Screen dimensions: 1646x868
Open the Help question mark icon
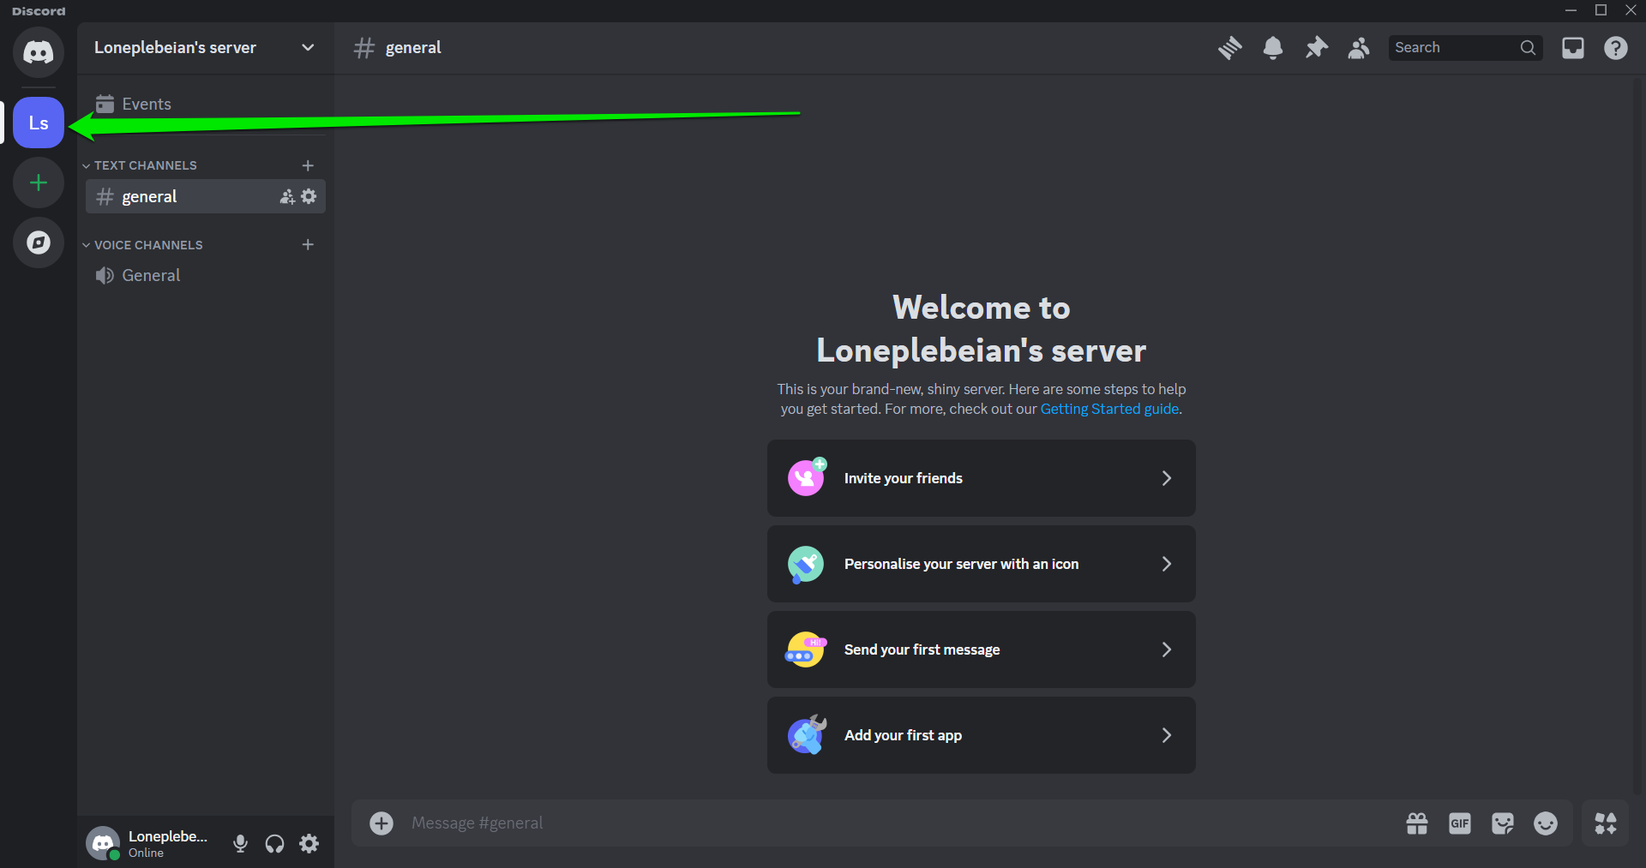coord(1616,48)
